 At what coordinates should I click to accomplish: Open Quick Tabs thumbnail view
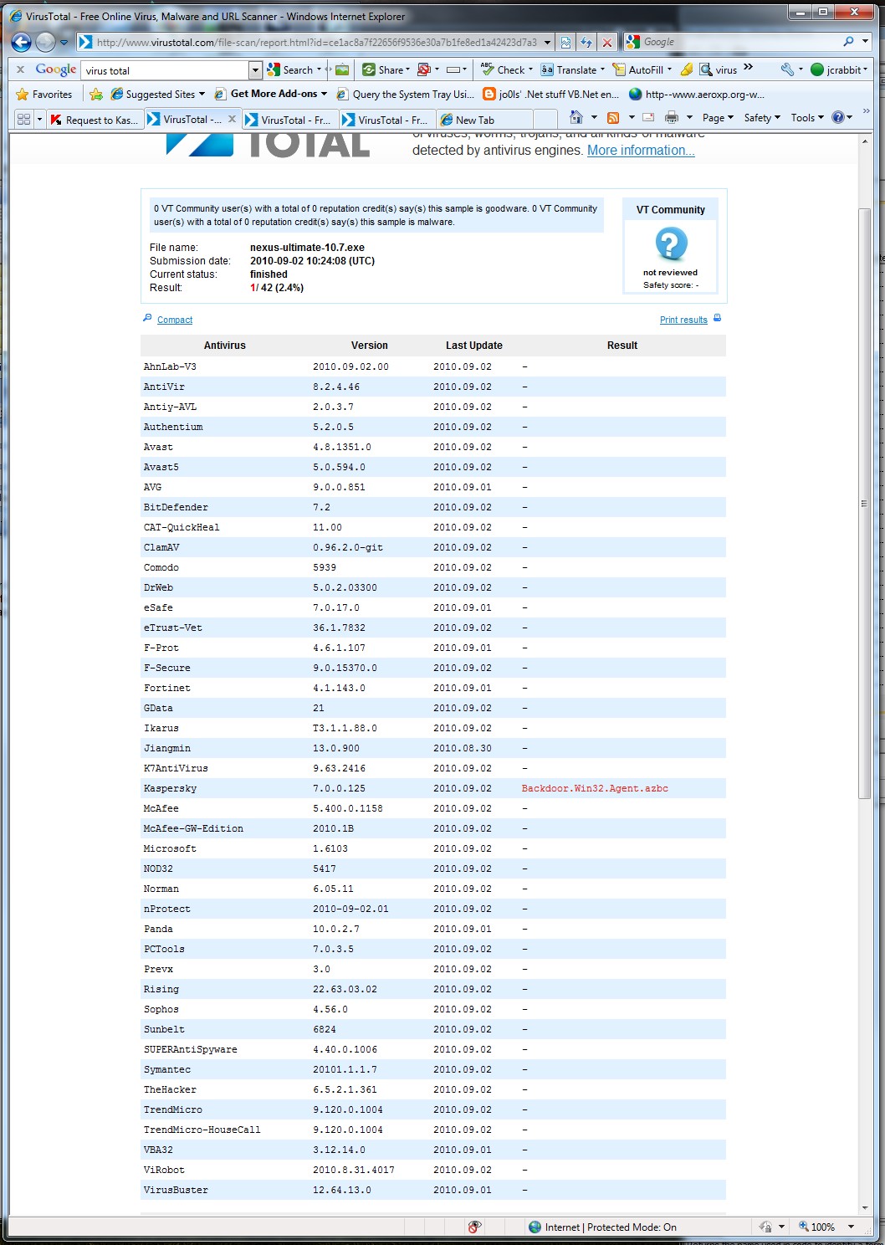[x=23, y=120]
